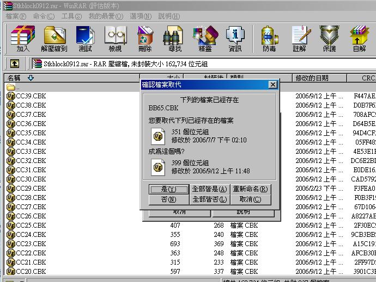Viewport: 376px width, 282px height.
Task: Select the CC30.CBK file icon
Action: click(11, 179)
